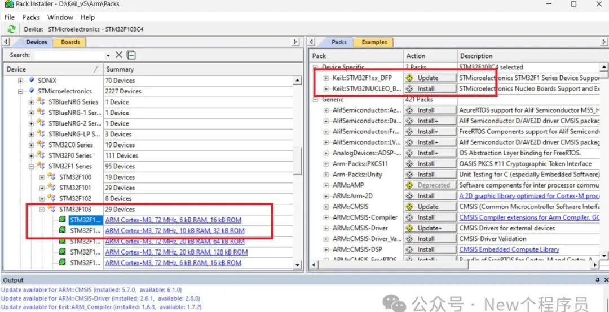Collapse the STM32F103 node
Screen dimensions: 609x312
[x=42, y=209]
